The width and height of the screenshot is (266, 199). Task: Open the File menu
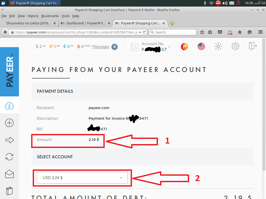[4, 16]
